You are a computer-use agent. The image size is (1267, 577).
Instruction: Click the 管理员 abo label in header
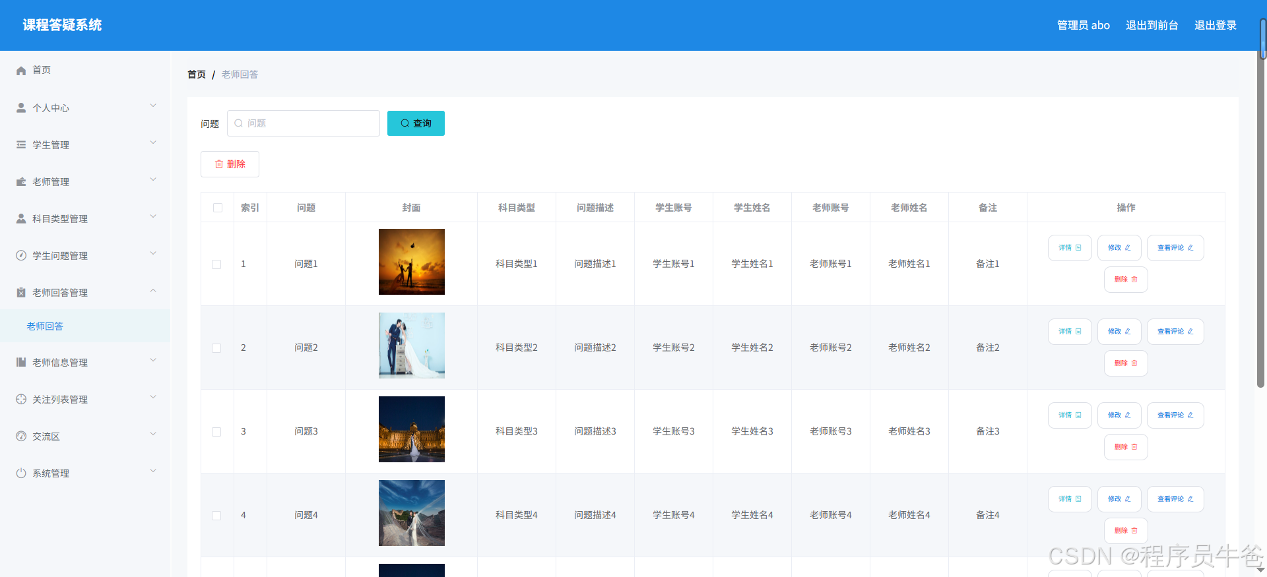click(1084, 25)
